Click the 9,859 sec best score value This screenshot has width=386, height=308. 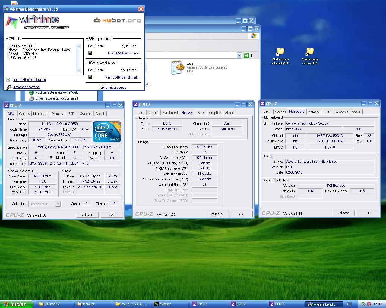click(129, 46)
